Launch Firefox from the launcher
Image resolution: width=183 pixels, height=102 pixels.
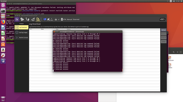3,22
